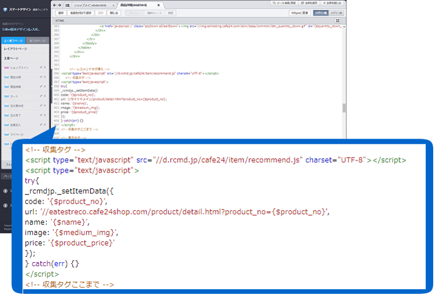
Task: Click the design name link under 編集中のデザイン
Action: coord(21,29)
